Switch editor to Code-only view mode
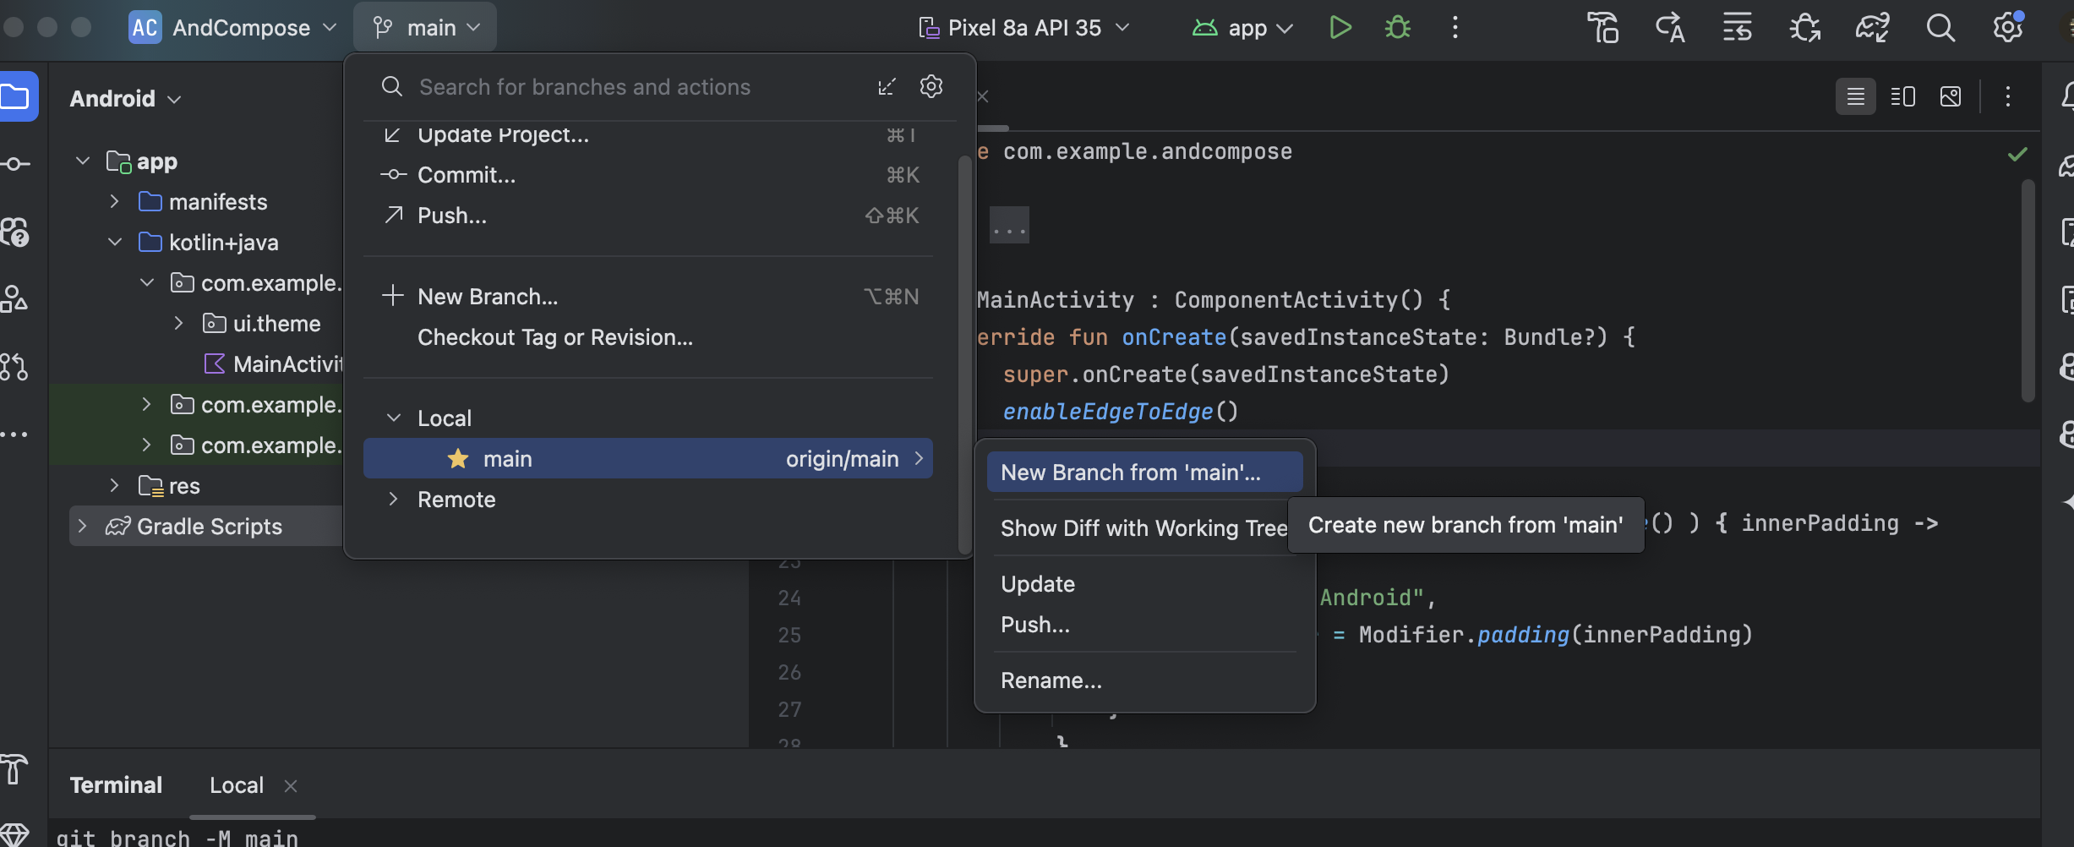 click(x=1855, y=96)
